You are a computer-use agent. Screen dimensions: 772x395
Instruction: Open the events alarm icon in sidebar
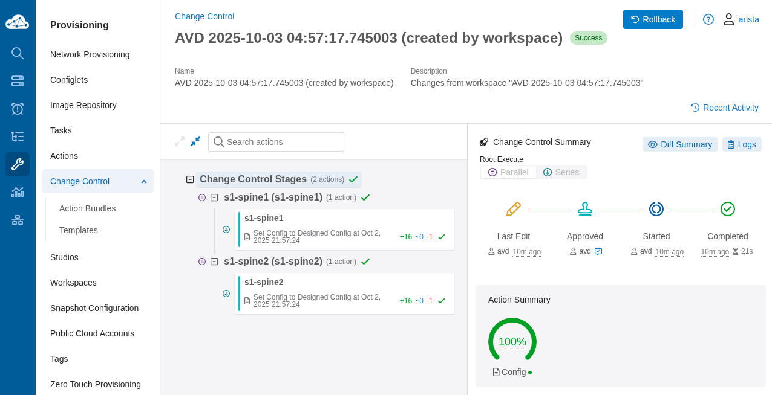point(18,109)
